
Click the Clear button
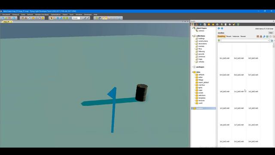pyautogui.click(x=271, y=33)
